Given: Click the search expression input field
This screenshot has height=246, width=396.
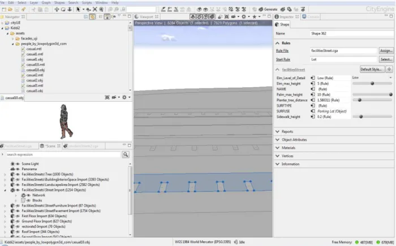Looking at the screenshot, I should point(63,154).
